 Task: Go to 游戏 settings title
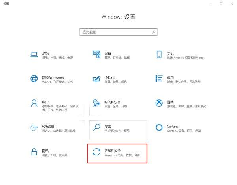pyautogui.click(x=170, y=102)
